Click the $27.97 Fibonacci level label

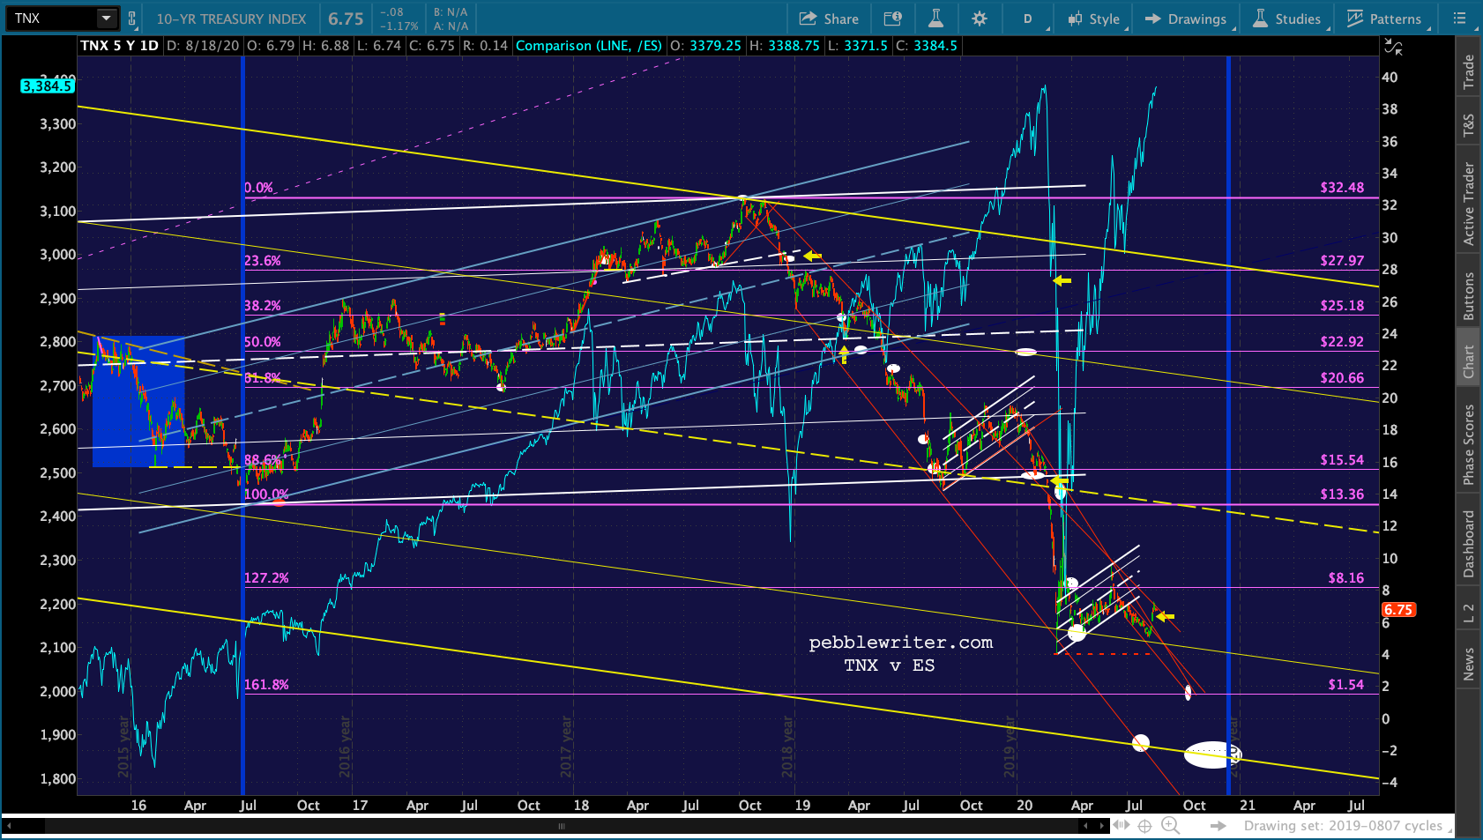pyautogui.click(x=1342, y=260)
